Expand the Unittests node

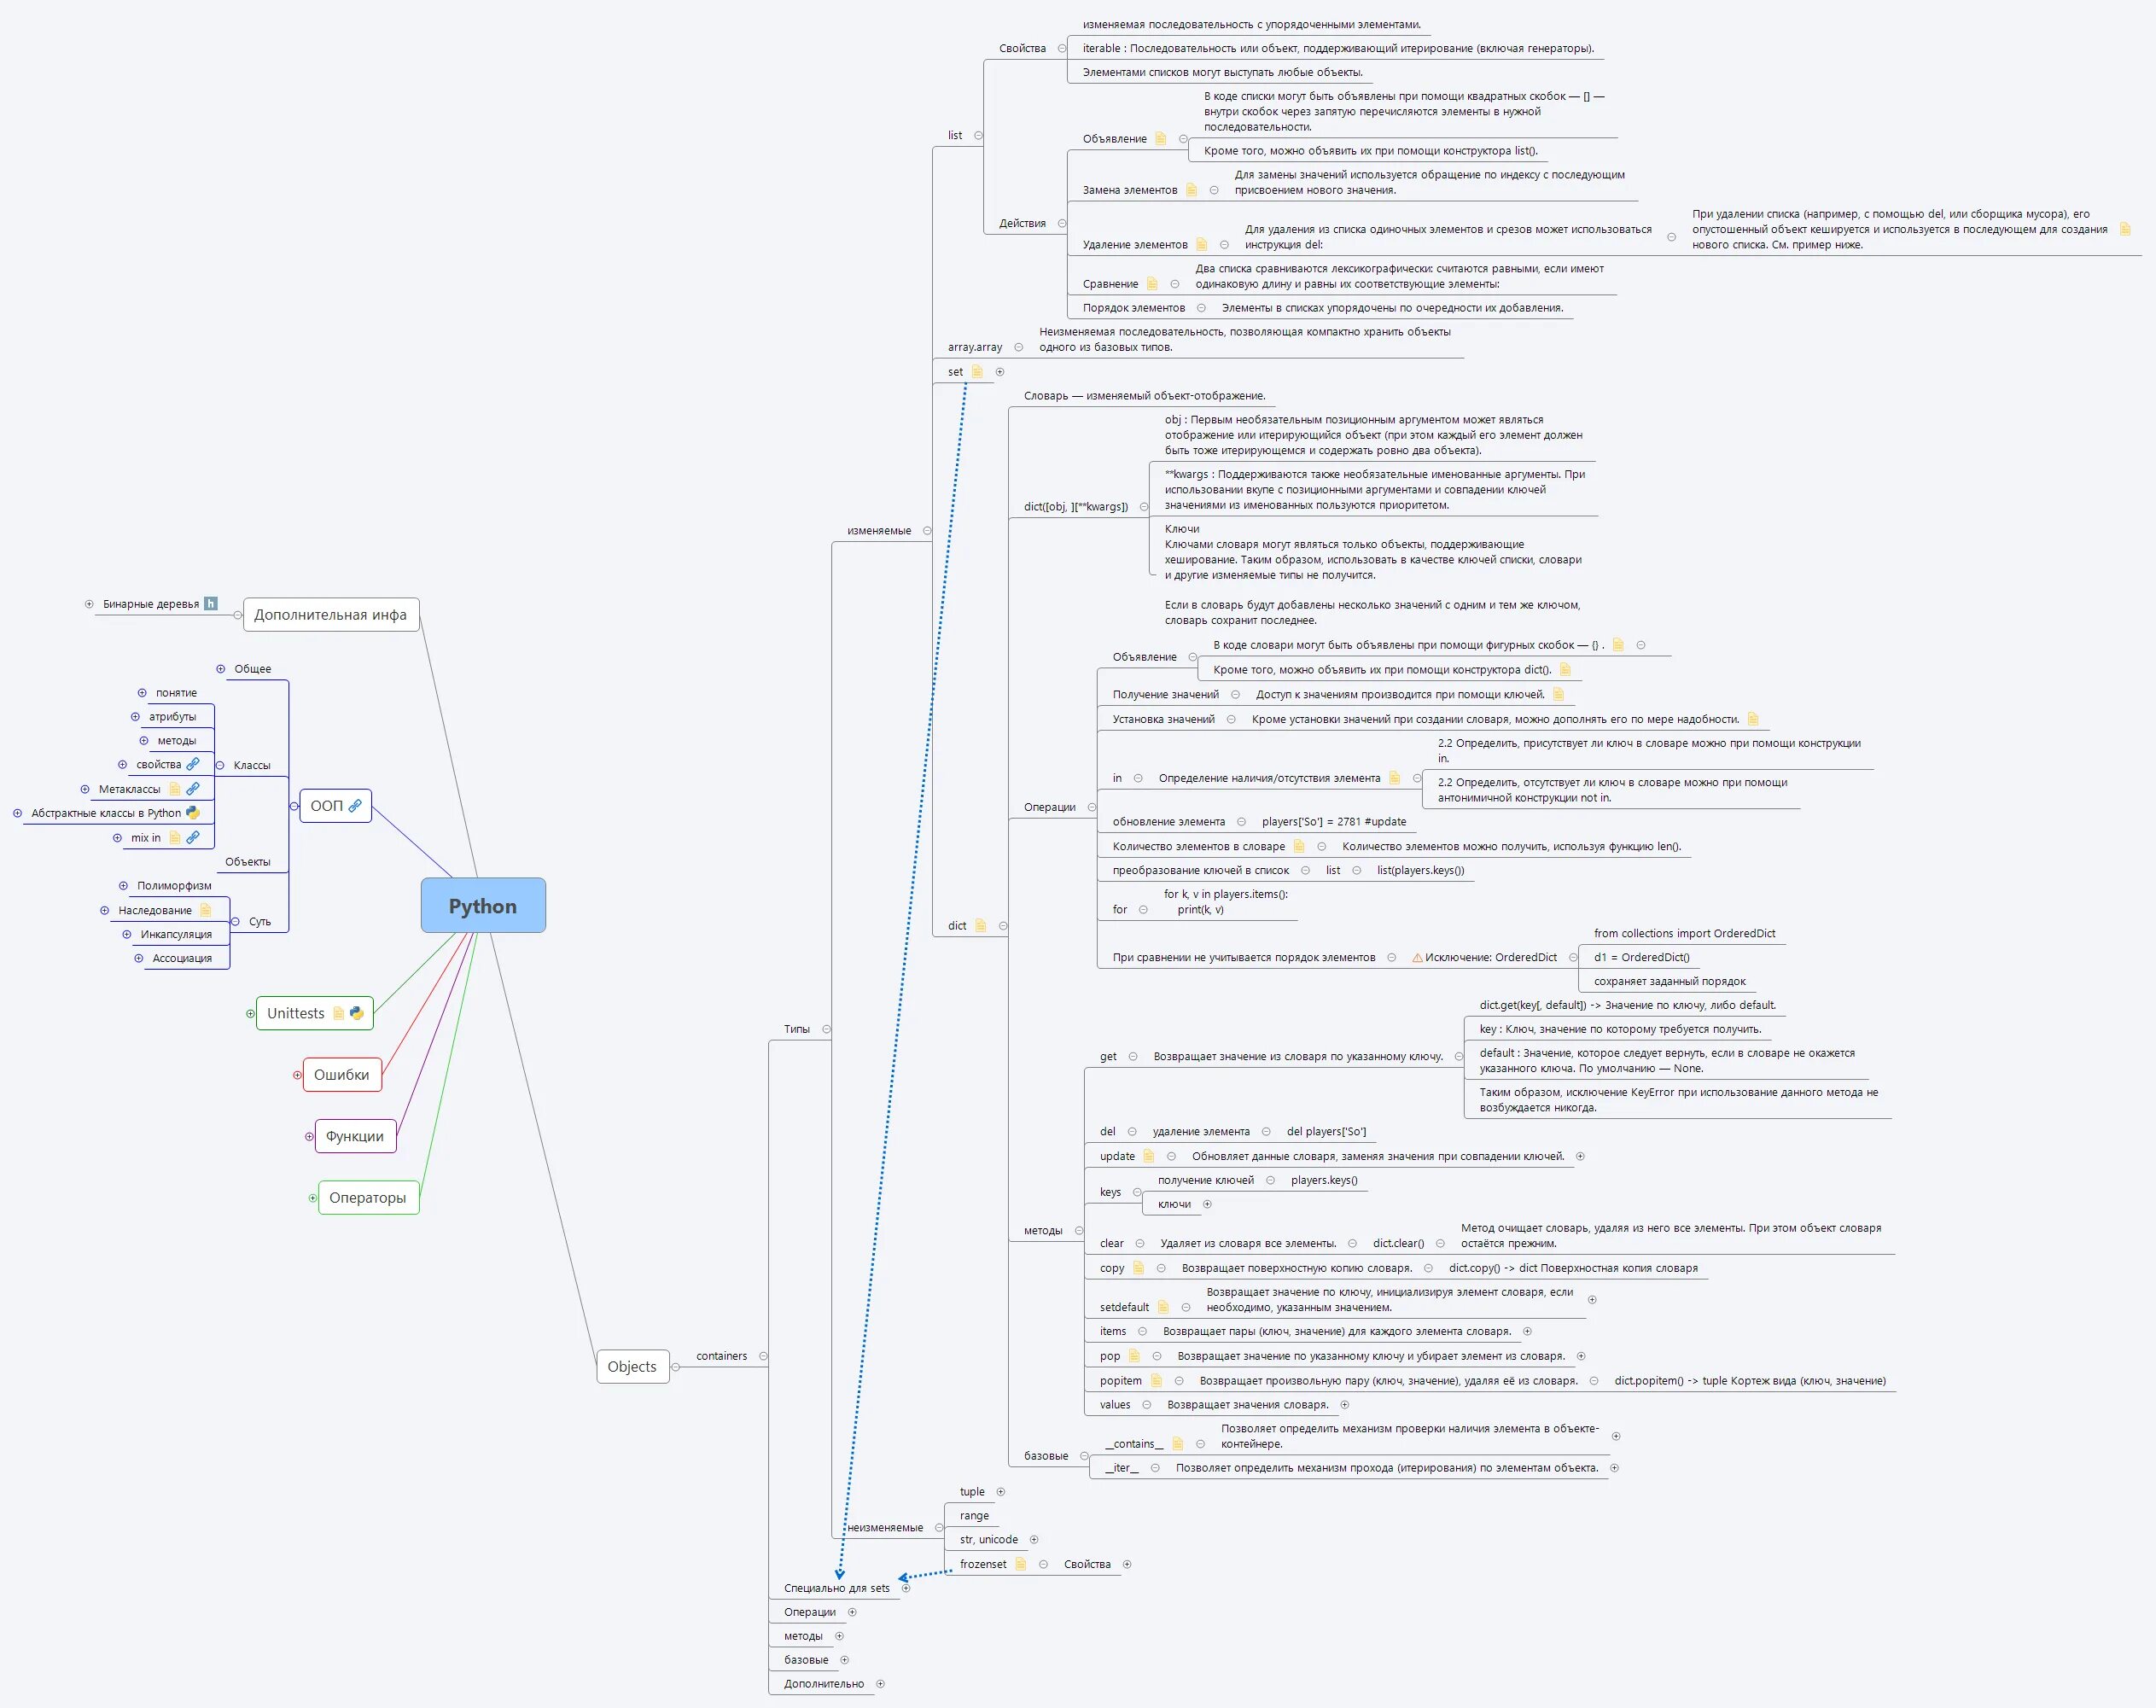coord(250,1014)
